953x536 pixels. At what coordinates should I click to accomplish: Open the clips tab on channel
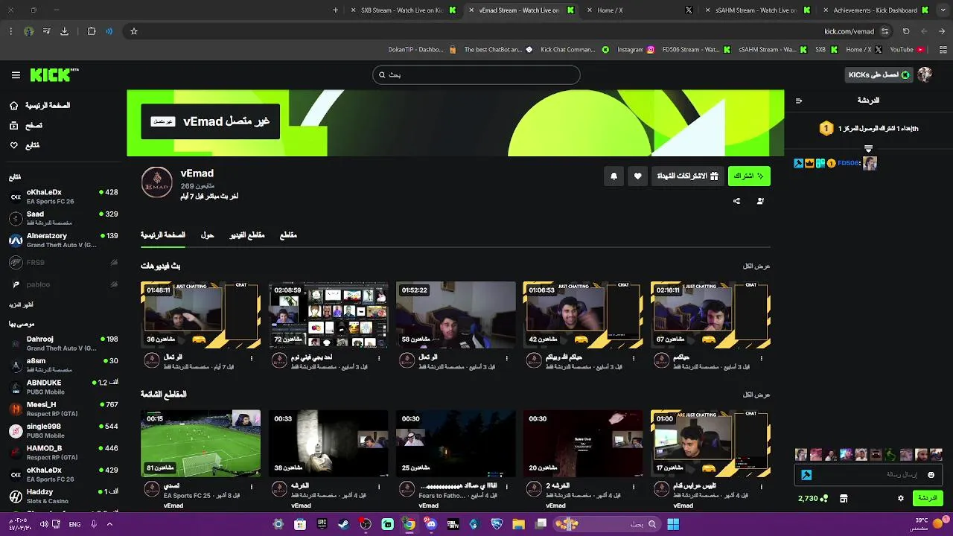coord(288,235)
